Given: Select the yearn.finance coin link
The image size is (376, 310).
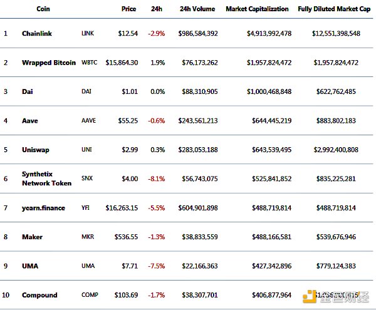Looking at the screenshot, I should point(43,208).
